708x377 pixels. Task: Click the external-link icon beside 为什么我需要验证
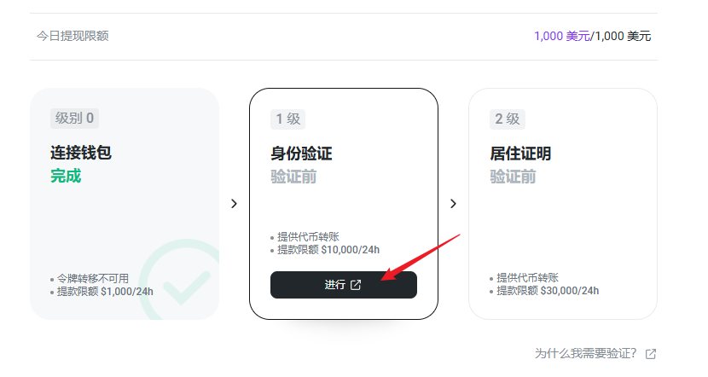pos(651,353)
